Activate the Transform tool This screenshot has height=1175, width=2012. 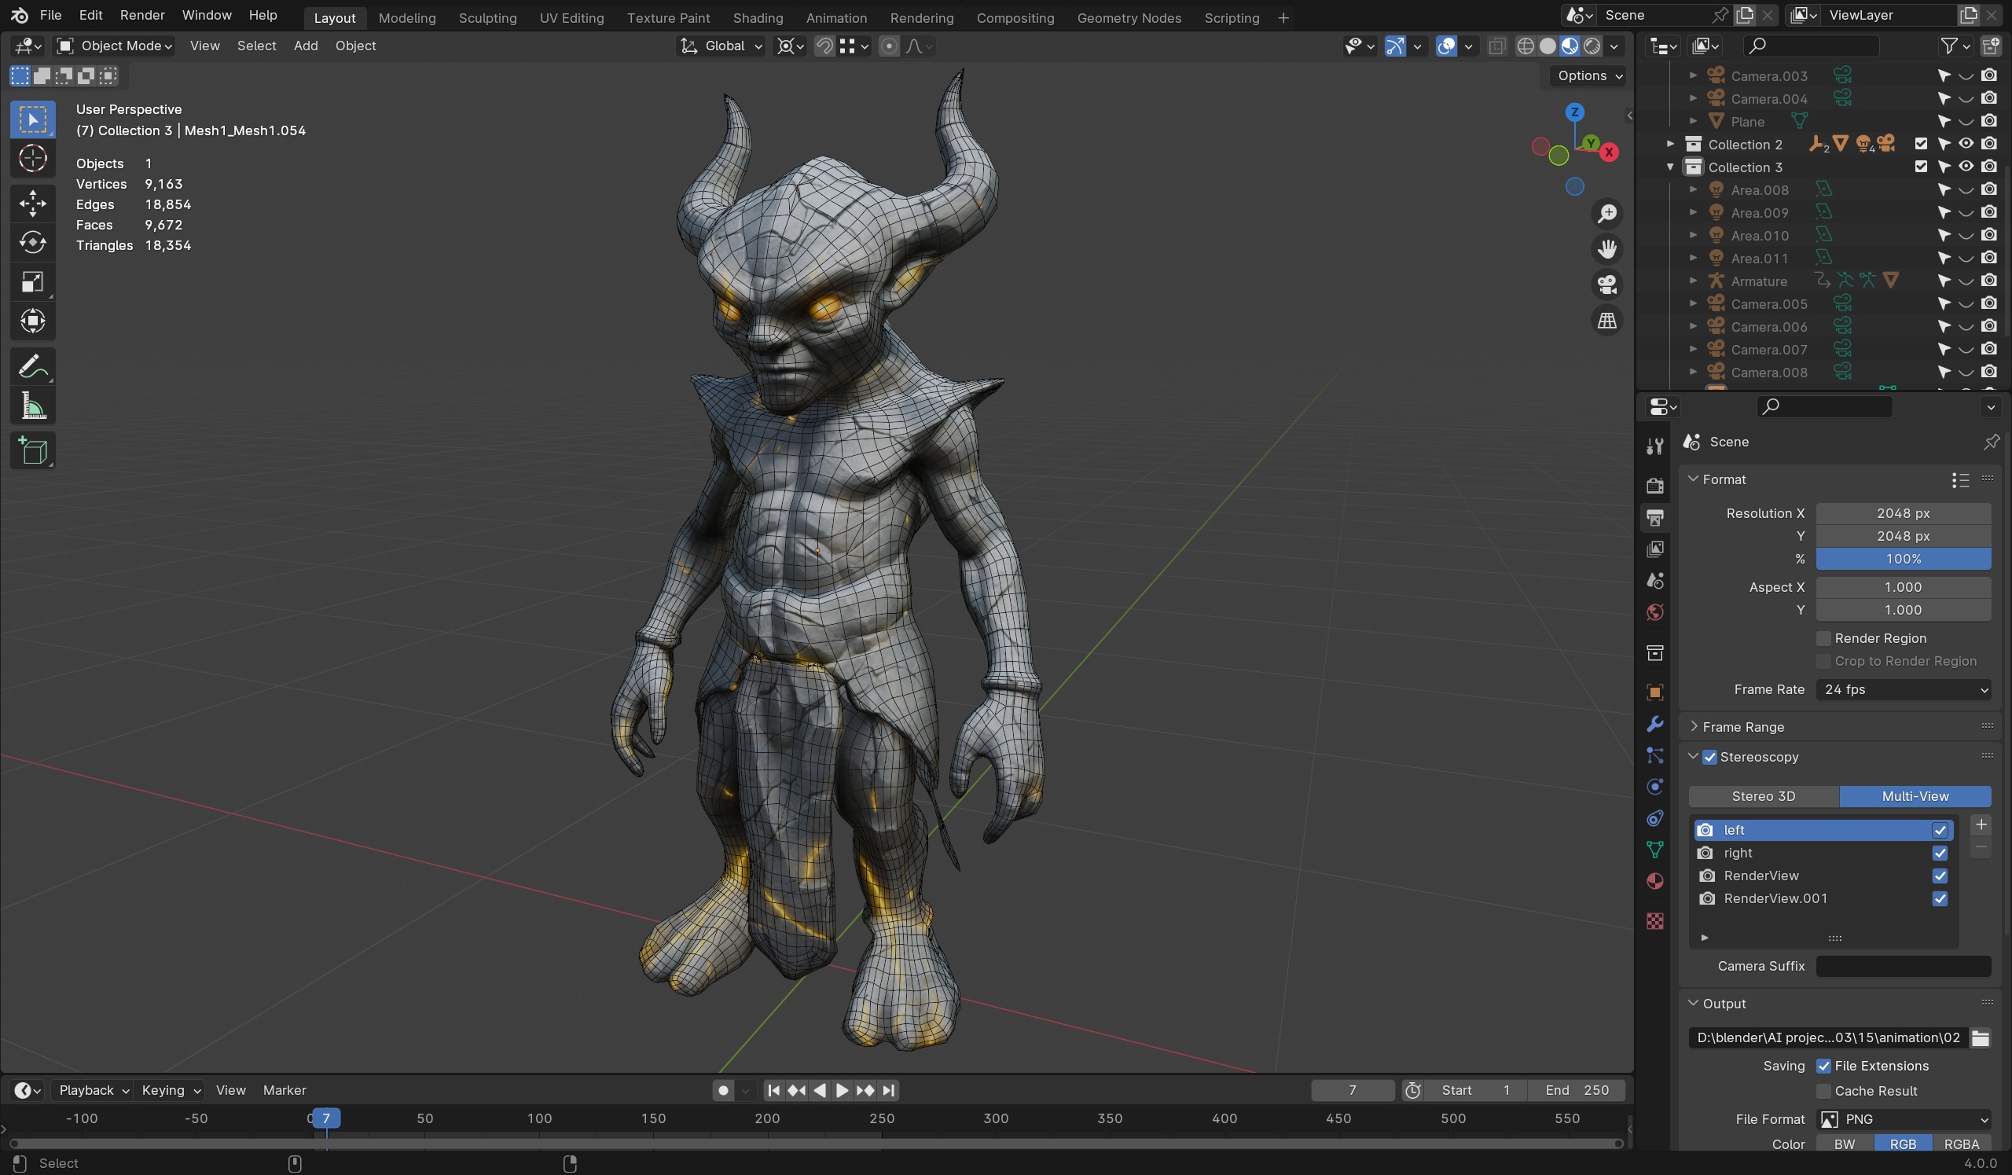pyautogui.click(x=33, y=321)
